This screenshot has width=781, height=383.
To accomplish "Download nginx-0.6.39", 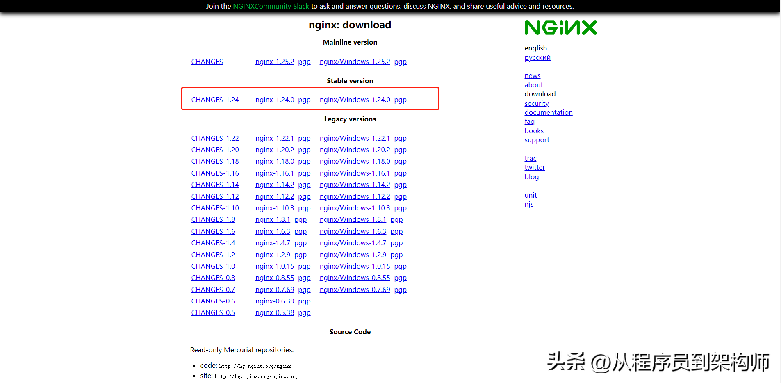I will pyautogui.click(x=275, y=301).
